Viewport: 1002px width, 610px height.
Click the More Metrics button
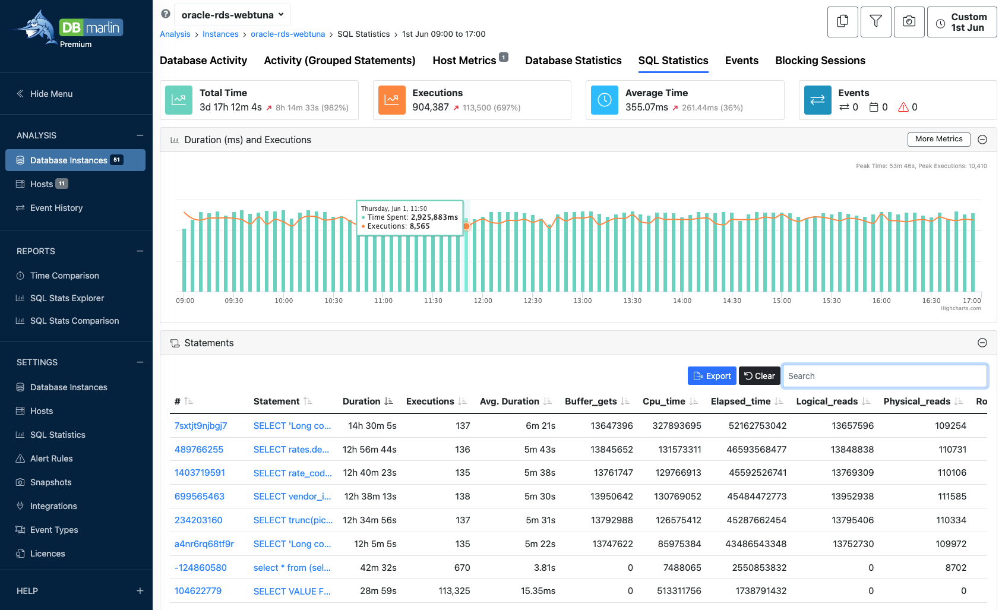point(939,139)
